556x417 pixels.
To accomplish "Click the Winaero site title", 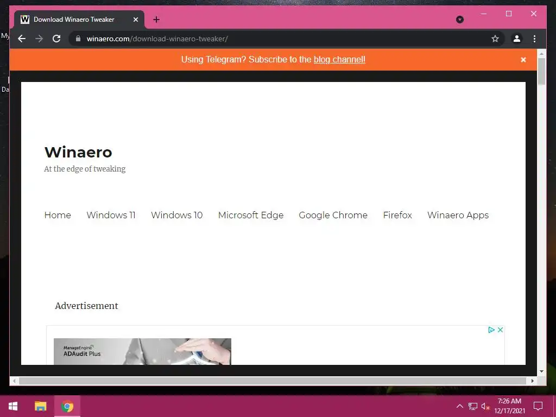I will (78, 152).
